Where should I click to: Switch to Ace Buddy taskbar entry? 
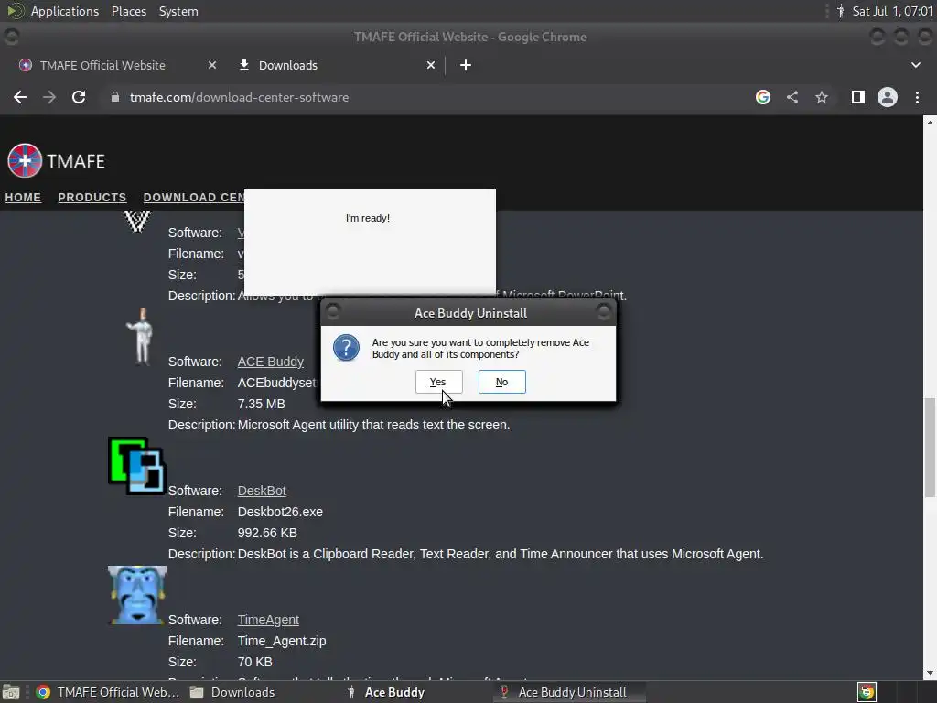coord(387,692)
